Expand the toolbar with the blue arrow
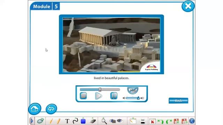 coord(32,121)
